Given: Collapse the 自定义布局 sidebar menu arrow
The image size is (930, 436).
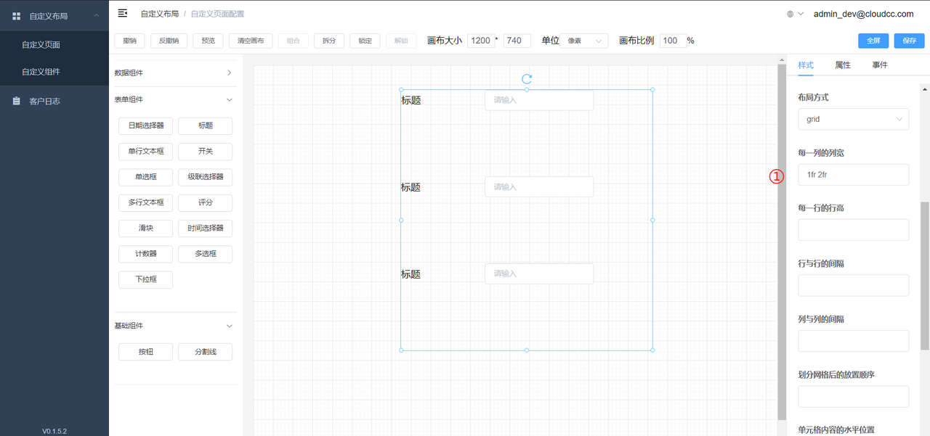Looking at the screenshot, I should coord(96,16).
